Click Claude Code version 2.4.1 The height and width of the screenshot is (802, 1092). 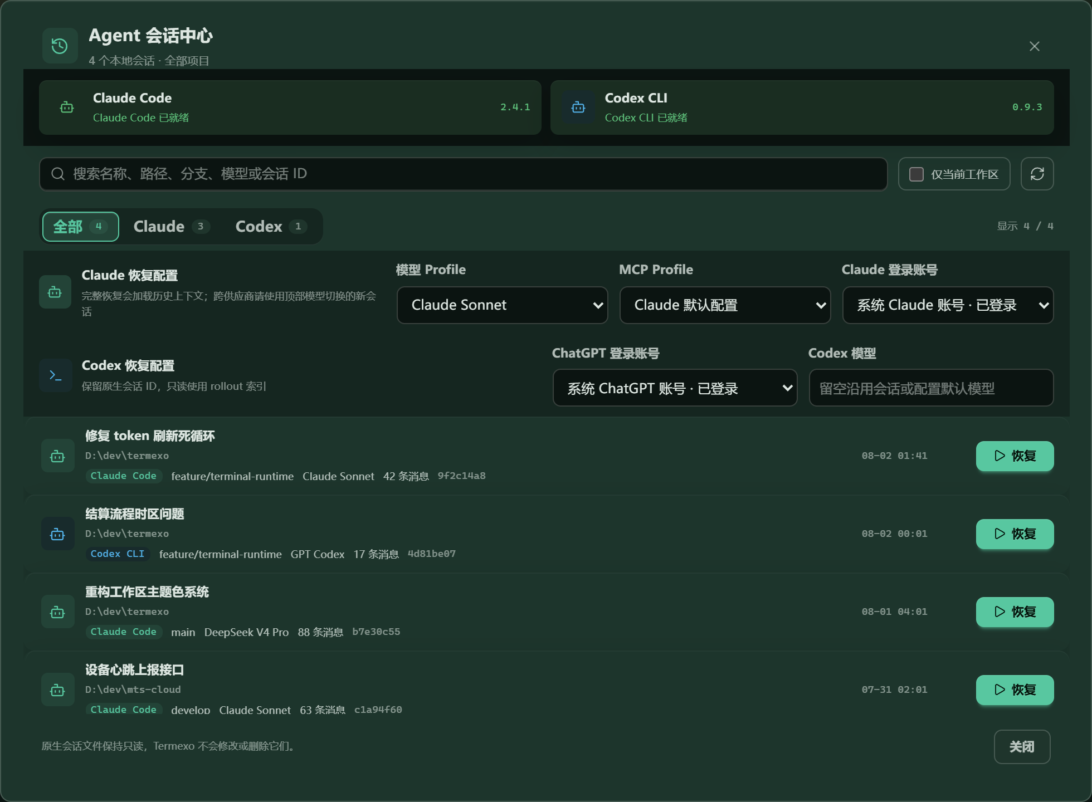[x=515, y=107]
